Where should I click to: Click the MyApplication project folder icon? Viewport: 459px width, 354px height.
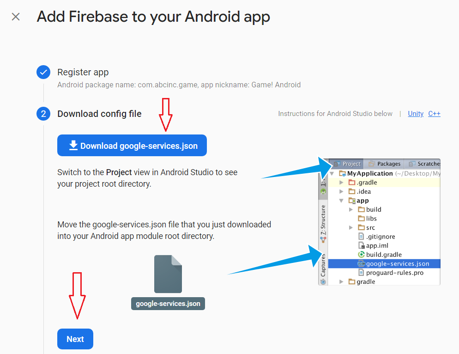click(x=342, y=174)
